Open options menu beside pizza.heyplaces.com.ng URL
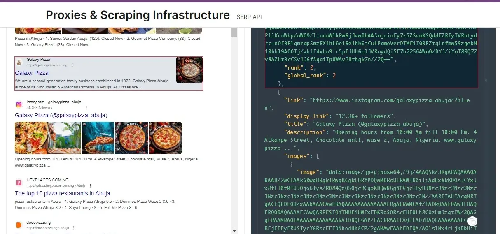 (90, 185)
